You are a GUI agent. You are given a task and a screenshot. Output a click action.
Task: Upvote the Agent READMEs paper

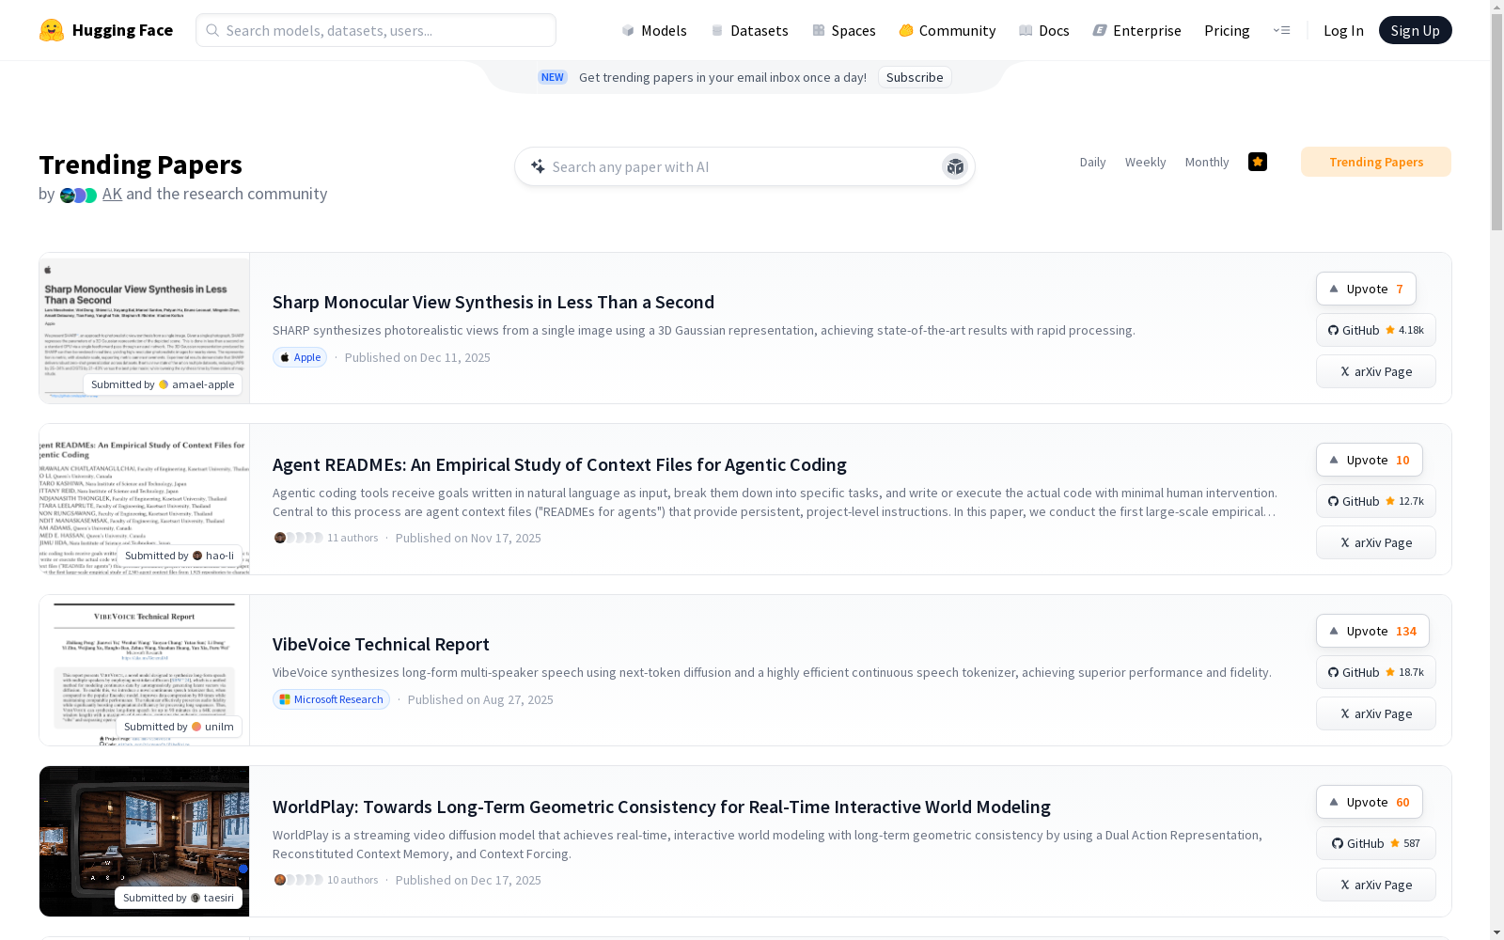point(1369,460)
